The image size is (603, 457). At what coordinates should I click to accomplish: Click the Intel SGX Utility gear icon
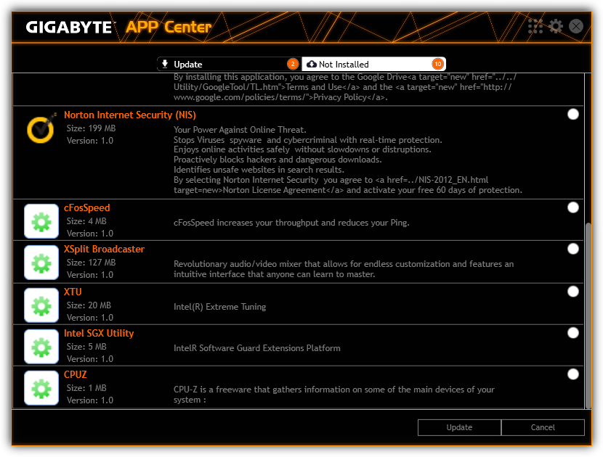(41, 347)
